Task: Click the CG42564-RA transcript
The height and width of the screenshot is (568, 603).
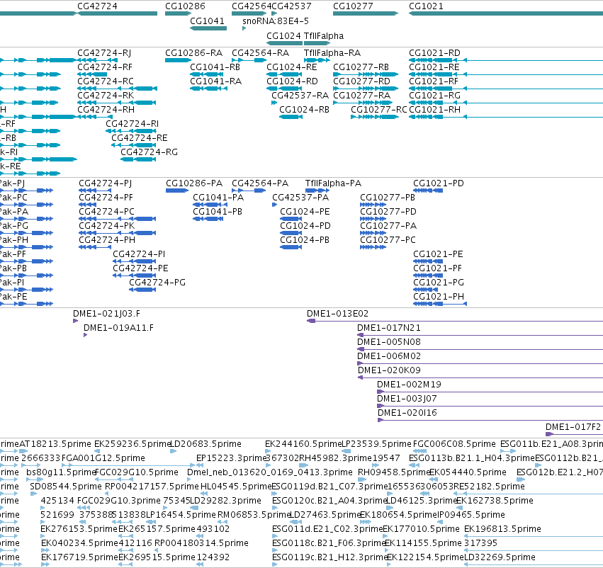Action: point(260,52)
